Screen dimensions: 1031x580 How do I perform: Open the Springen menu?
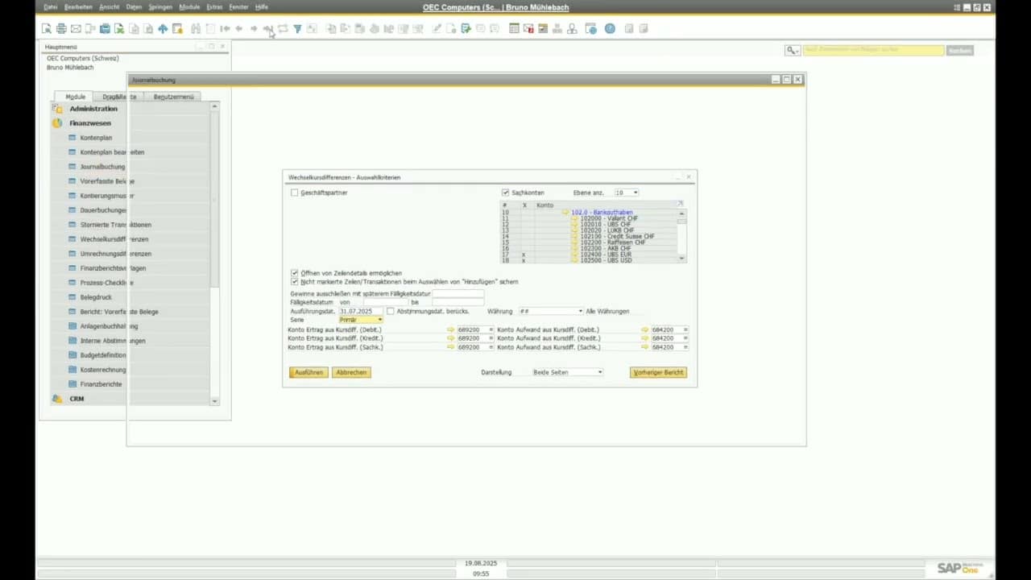pyautogui.click(x=160, y=7)
